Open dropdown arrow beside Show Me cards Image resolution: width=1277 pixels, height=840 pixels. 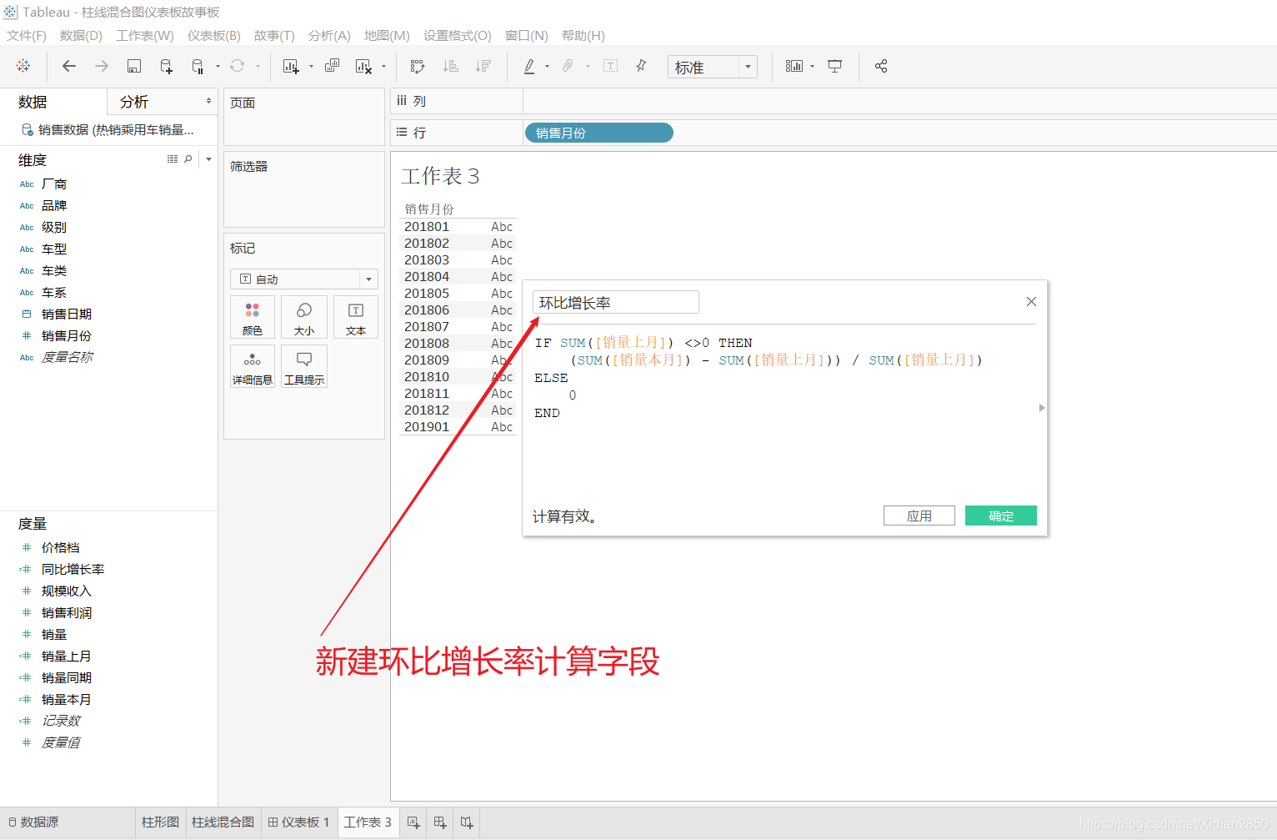tap(813, 67)
